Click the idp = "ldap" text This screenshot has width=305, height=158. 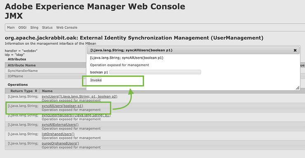[14, 55]
